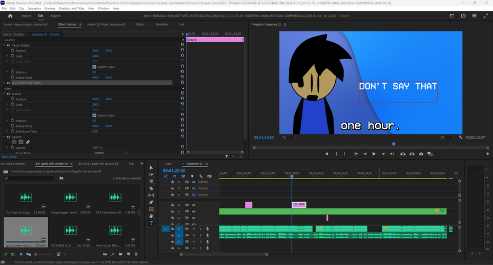Add marker in the timeline panel
This screenshot has width=493, height=265.
pyautogui.click(x=192, y=176)
